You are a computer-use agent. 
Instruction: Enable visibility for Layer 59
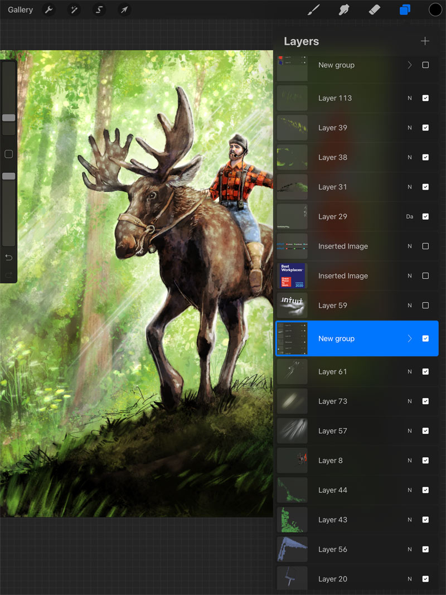tap(426, 305)
